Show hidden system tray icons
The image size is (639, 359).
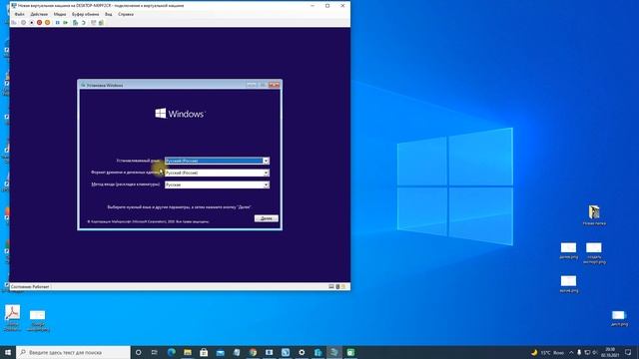click(x=571, y=352)
